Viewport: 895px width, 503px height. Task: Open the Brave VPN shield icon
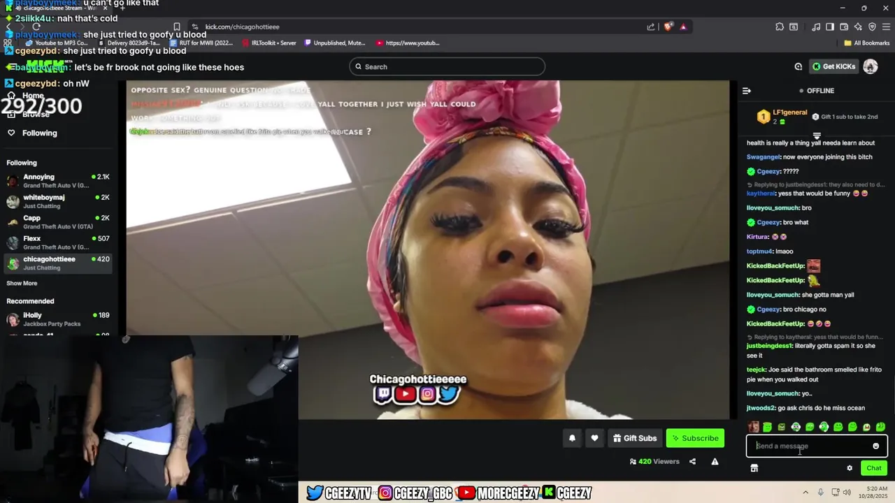872,27
